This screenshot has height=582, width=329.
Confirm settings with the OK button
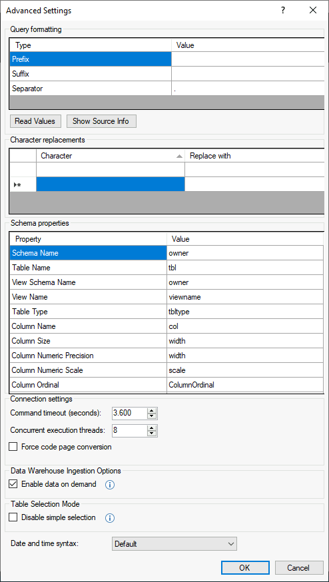click(x=245, y=567)
